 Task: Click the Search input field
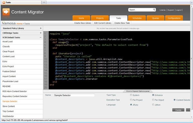pyautogui.click(x=141, y=10)
